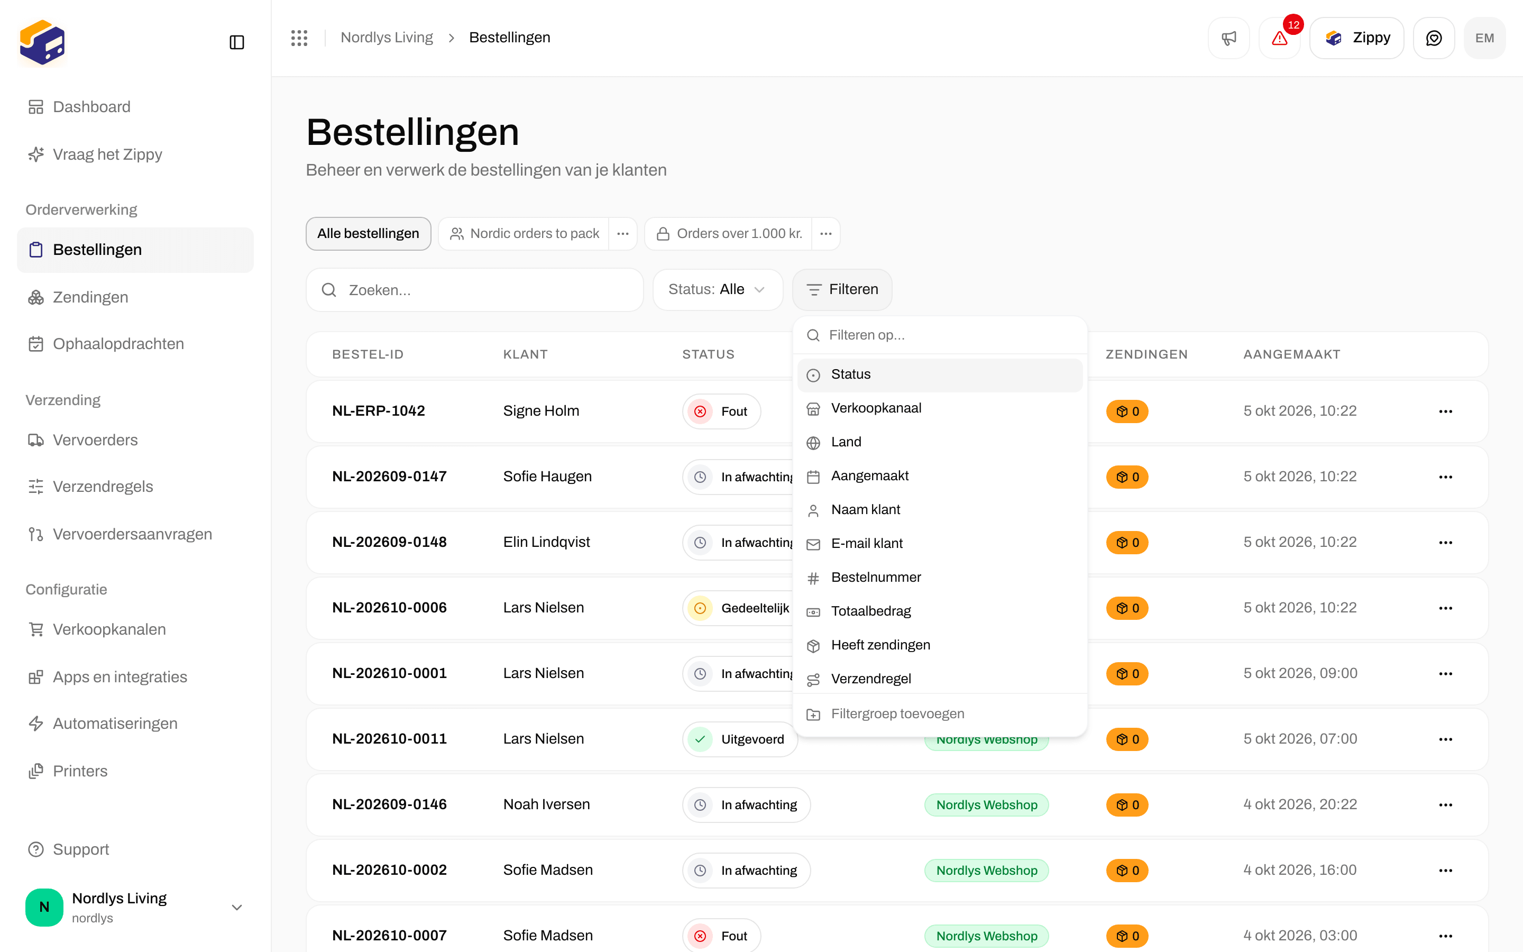The height and width of the screenshot is (952, 1523).
Task: Choose Heeft zendingen filter option
Action: coord(940,645)
